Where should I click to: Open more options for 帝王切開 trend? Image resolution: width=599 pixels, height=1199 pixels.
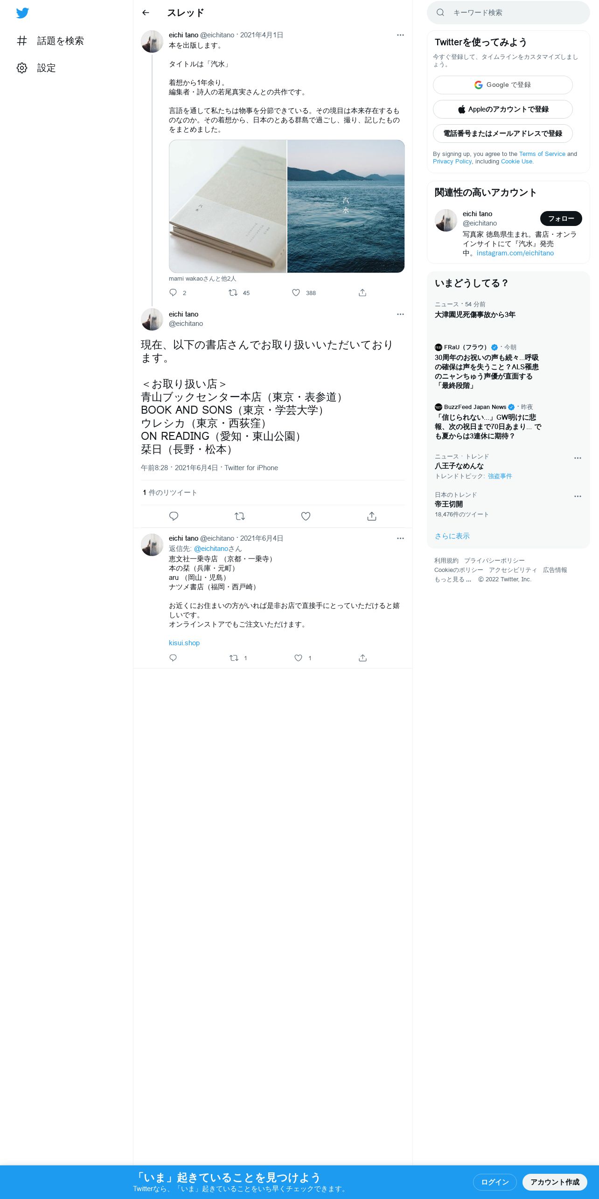(x=578, y=496)
